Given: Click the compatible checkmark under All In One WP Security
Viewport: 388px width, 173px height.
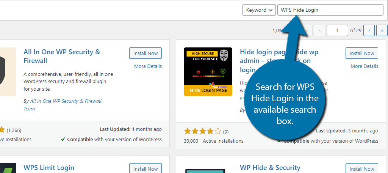Looking at the screenshot, I should coord(63,140).
